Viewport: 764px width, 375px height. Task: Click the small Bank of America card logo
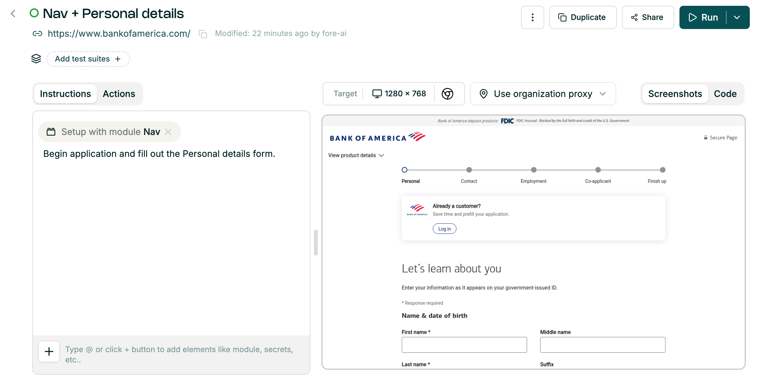(417, 209)
